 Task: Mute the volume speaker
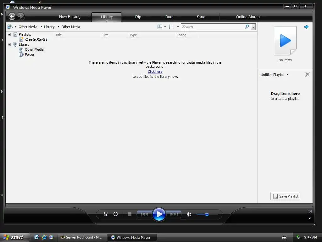pyautogui.click(x=189, y=214)
